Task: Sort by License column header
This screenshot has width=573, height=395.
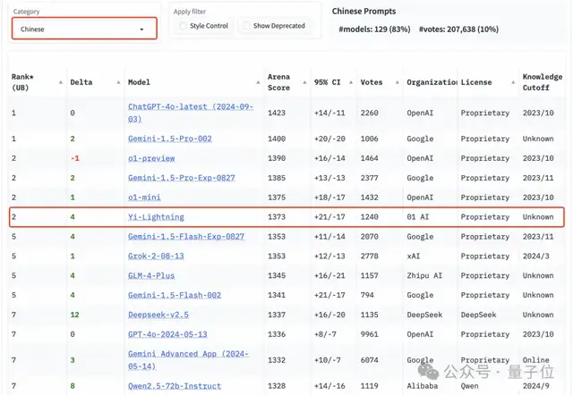Action: 475,82
